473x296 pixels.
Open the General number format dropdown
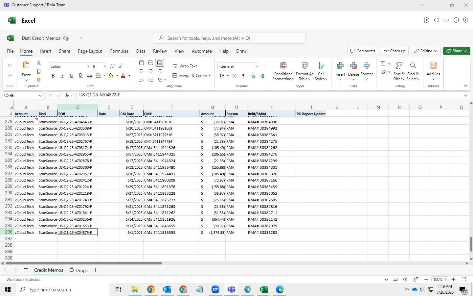point(257,66)
